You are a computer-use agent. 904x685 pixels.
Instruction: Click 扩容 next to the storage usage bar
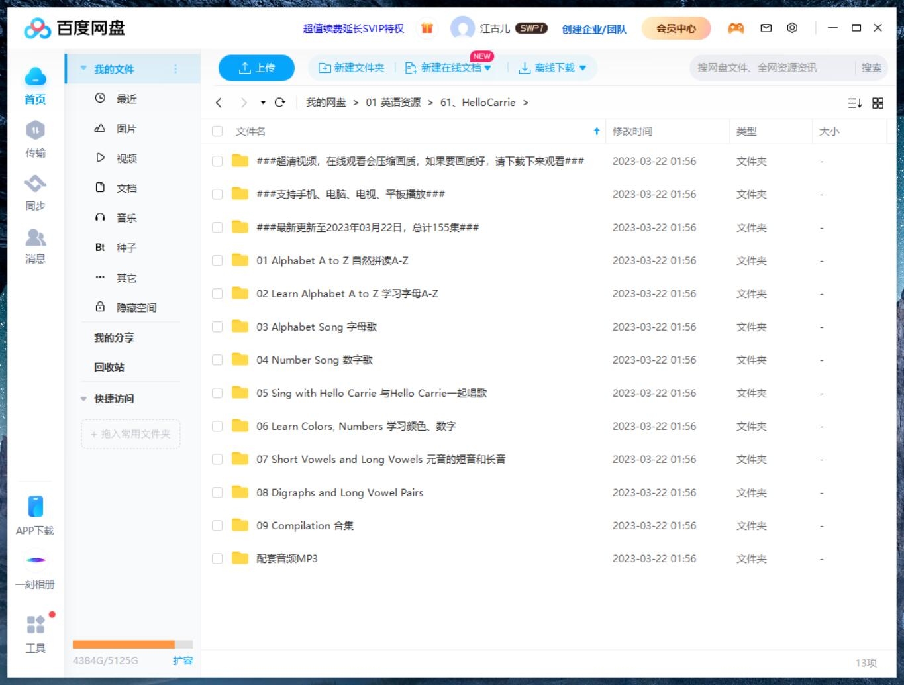(183, 660)
